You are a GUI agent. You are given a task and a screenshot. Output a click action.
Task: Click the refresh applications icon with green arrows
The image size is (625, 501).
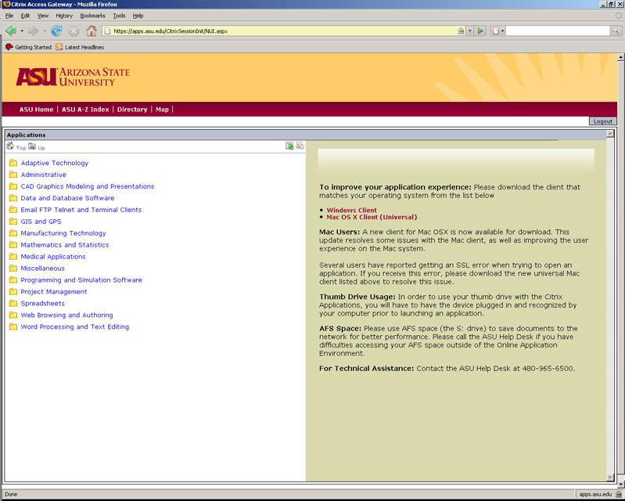[289, 146]
